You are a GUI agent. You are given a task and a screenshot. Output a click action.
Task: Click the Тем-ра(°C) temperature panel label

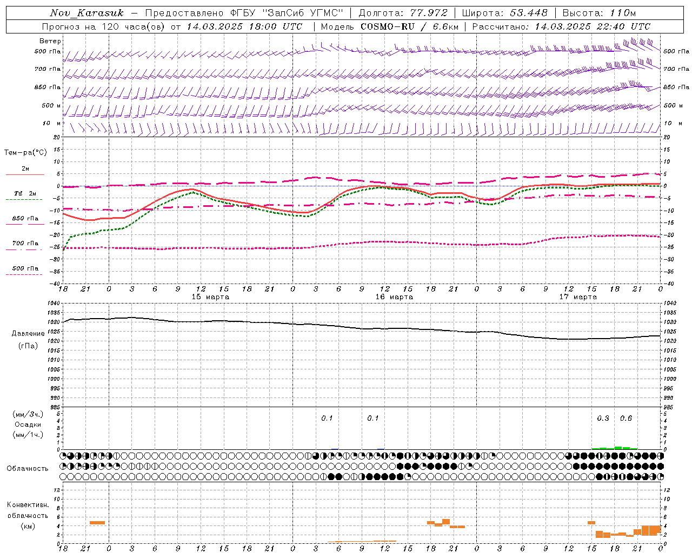(25, 153)
